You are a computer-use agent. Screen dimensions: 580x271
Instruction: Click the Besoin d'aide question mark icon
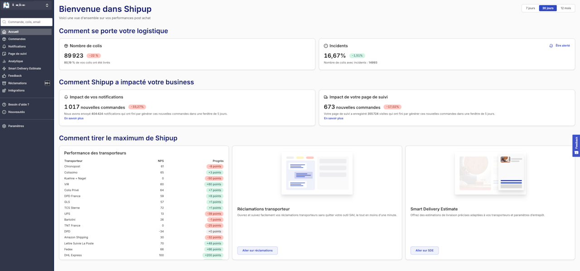[4, 105]
